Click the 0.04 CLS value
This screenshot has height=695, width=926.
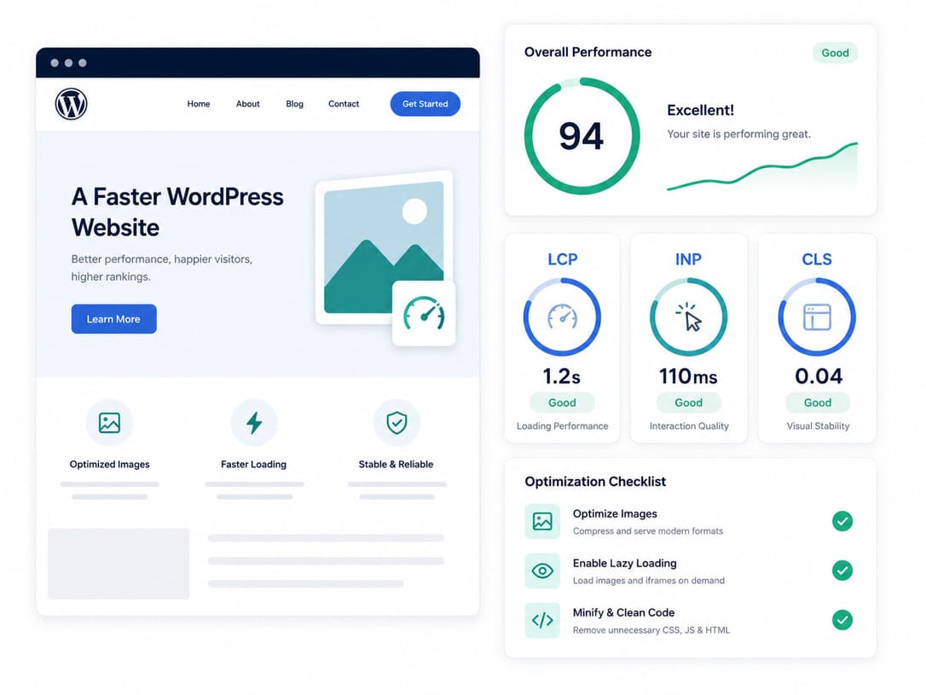pos(819,376)
